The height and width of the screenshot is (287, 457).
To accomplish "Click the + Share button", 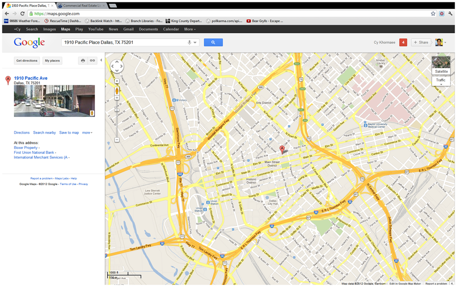I will pos(421,42).
